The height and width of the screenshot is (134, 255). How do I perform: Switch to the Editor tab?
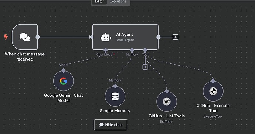99,1
